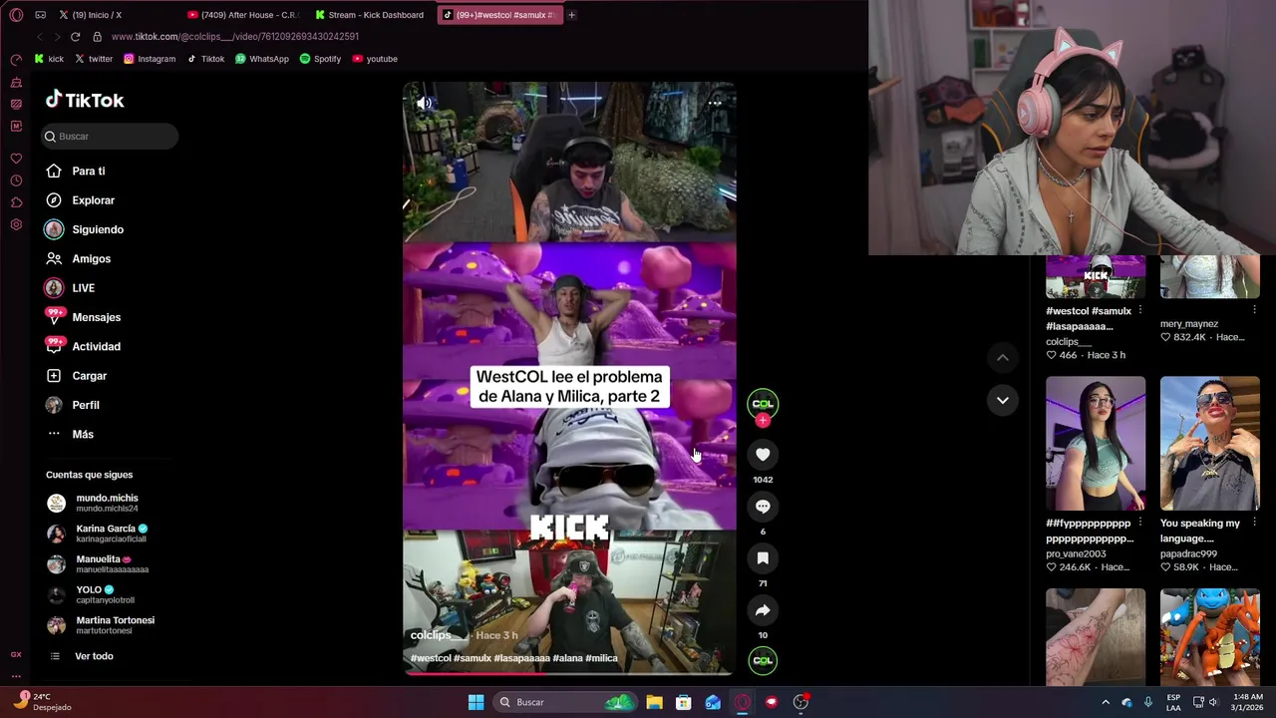Open the Cargar upload page

pyautogui.click(x=76, y=376)
